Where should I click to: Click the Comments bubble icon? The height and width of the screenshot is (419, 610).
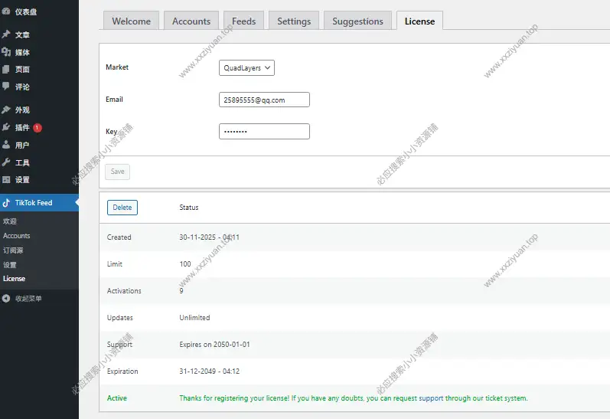tap(6, 87)
